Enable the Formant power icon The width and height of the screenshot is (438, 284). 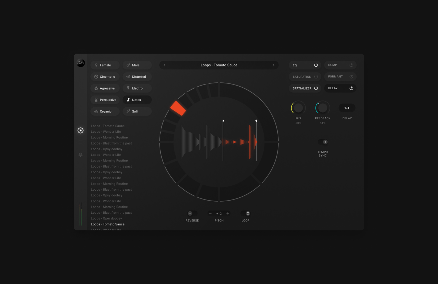pos(351,77)
